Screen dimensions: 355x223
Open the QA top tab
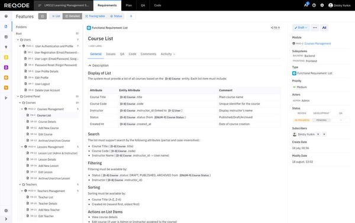143,5
